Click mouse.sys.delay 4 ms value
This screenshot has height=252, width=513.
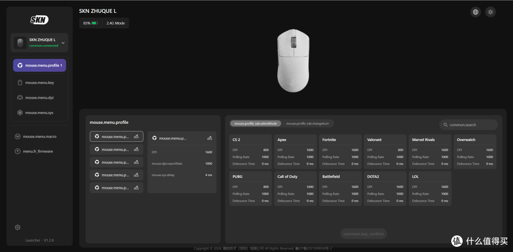[x=209, y=175]
